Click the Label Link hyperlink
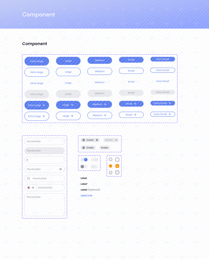 [86, 195]
